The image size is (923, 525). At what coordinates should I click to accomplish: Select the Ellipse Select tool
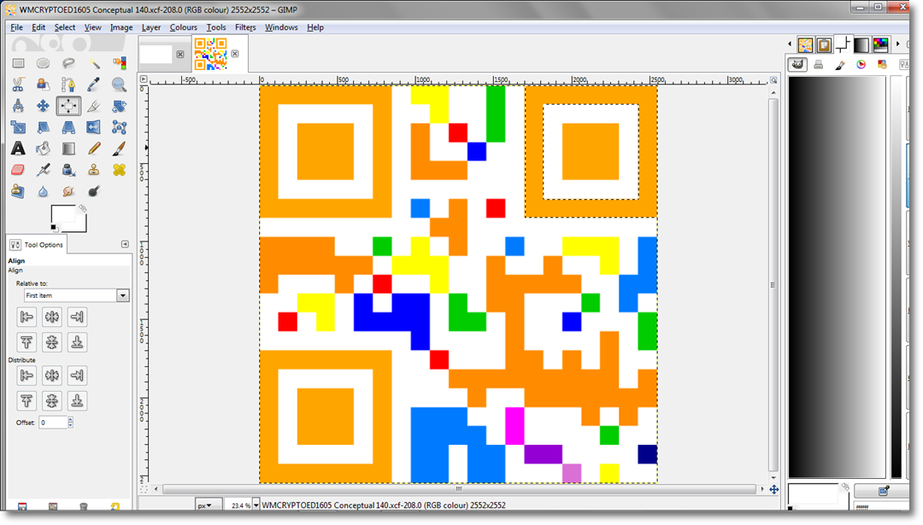point(43,63)
